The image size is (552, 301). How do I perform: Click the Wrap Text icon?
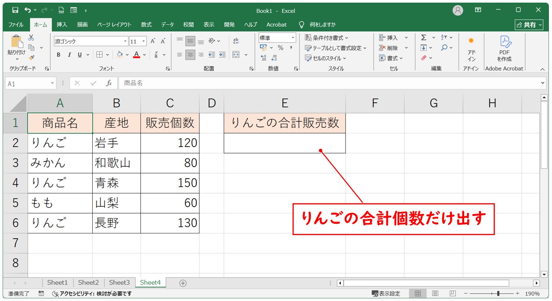pos(236,41)
